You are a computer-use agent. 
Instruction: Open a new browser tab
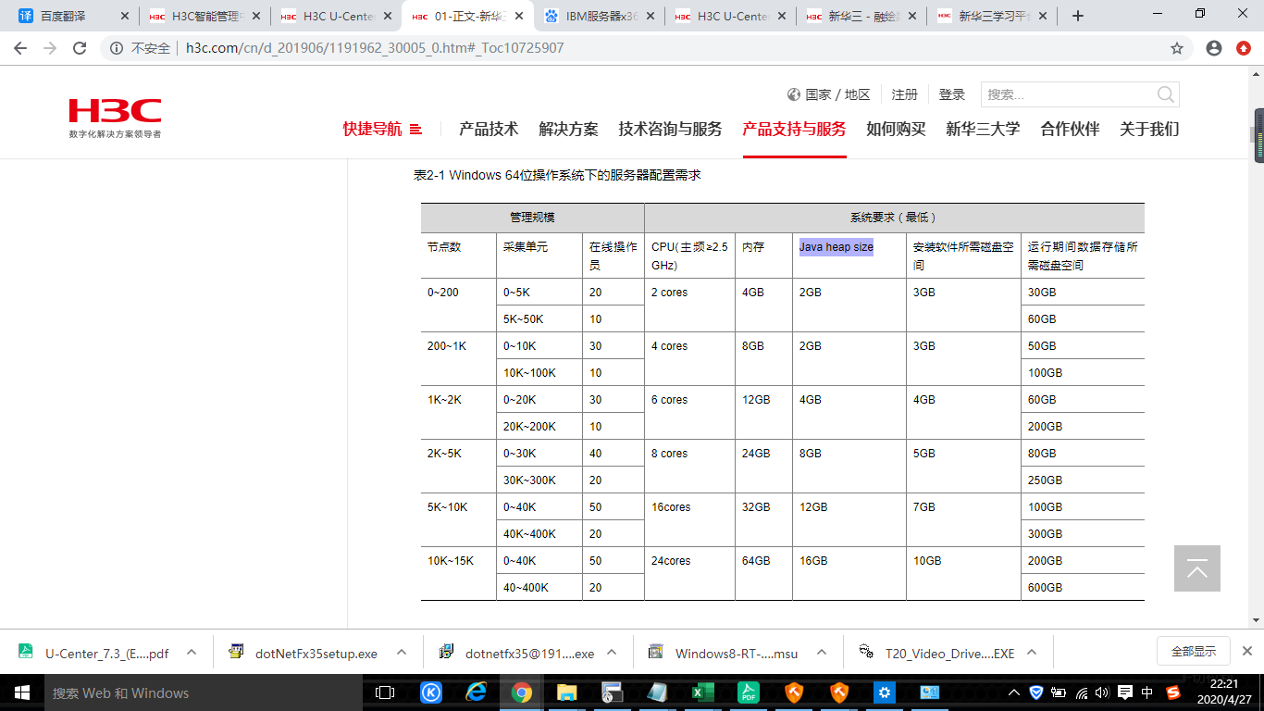click(1077, 16)
